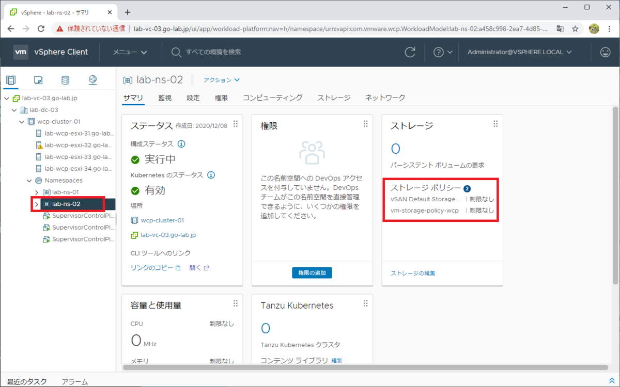Click the vSphere Client refresh icon
The image size is (620, 387).
click(410, 52)
